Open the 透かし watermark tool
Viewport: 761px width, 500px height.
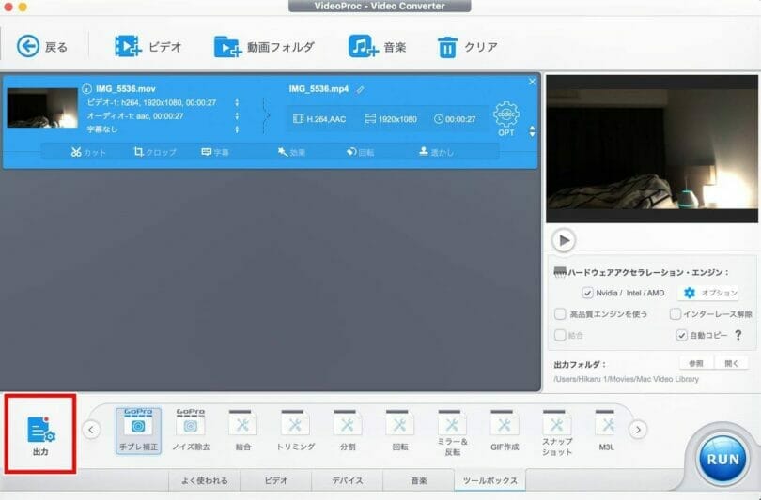pyautogui.click(x=436, y=152)
